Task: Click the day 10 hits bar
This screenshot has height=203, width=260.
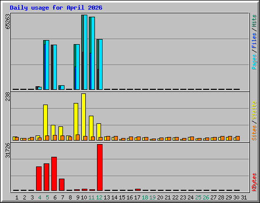Action: click(82, 52)
